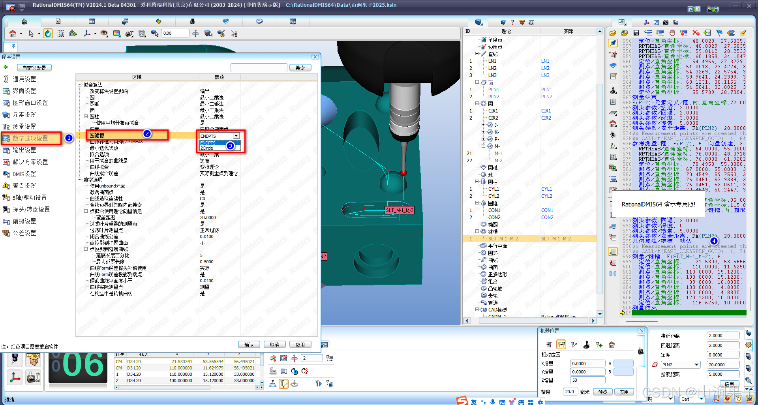Click the search-measure magnifier icon at right edge

[748, 380]
